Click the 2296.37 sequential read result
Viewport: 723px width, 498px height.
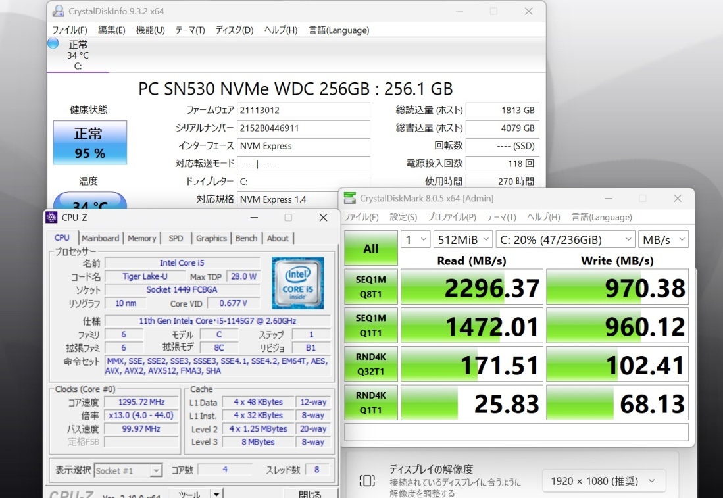pyautogui.click(x=472, y=287)
